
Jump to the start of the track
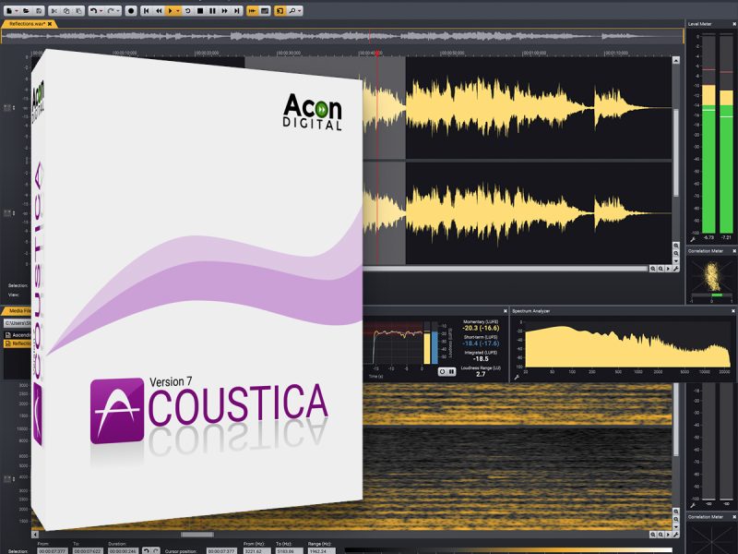pos(146,10)
